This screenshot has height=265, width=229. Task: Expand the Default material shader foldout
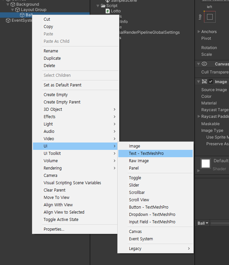[199, 171]
